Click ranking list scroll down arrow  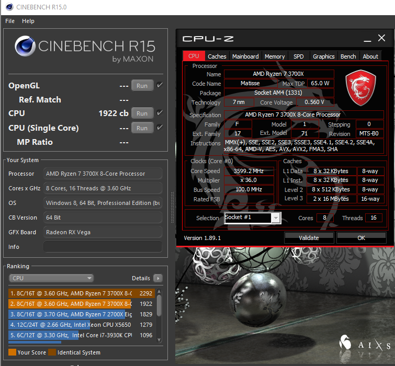tap(159, 340)
